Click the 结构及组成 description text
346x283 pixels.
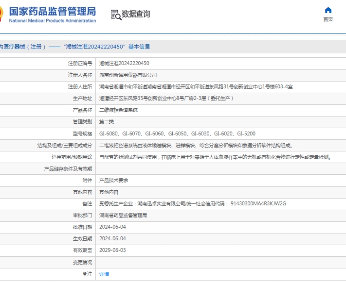click(x=196, y=146)
